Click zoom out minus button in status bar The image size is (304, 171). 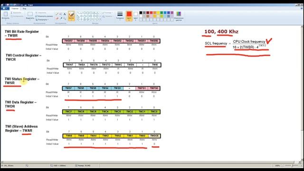click(283, 166)
